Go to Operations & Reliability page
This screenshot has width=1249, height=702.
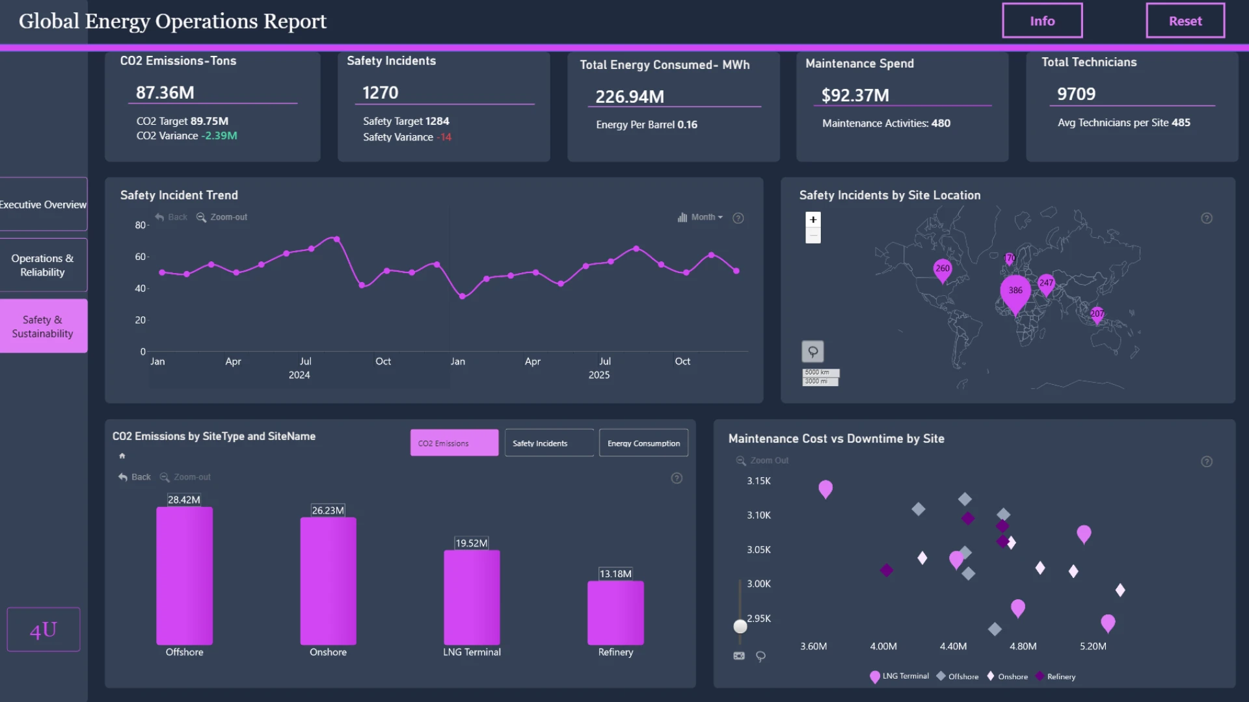point(43,265)
